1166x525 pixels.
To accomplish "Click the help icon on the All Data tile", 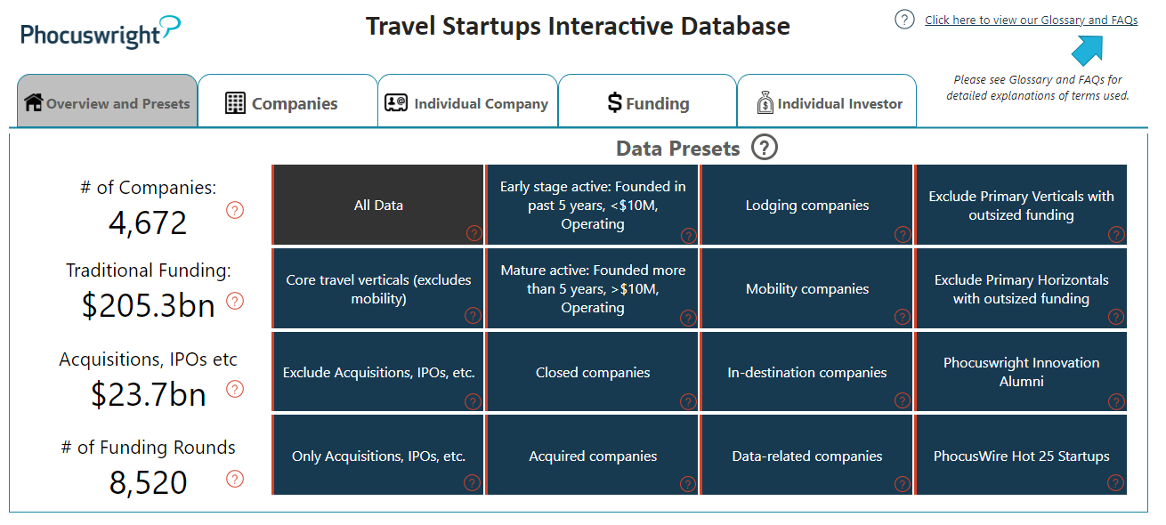I will 472,235.
